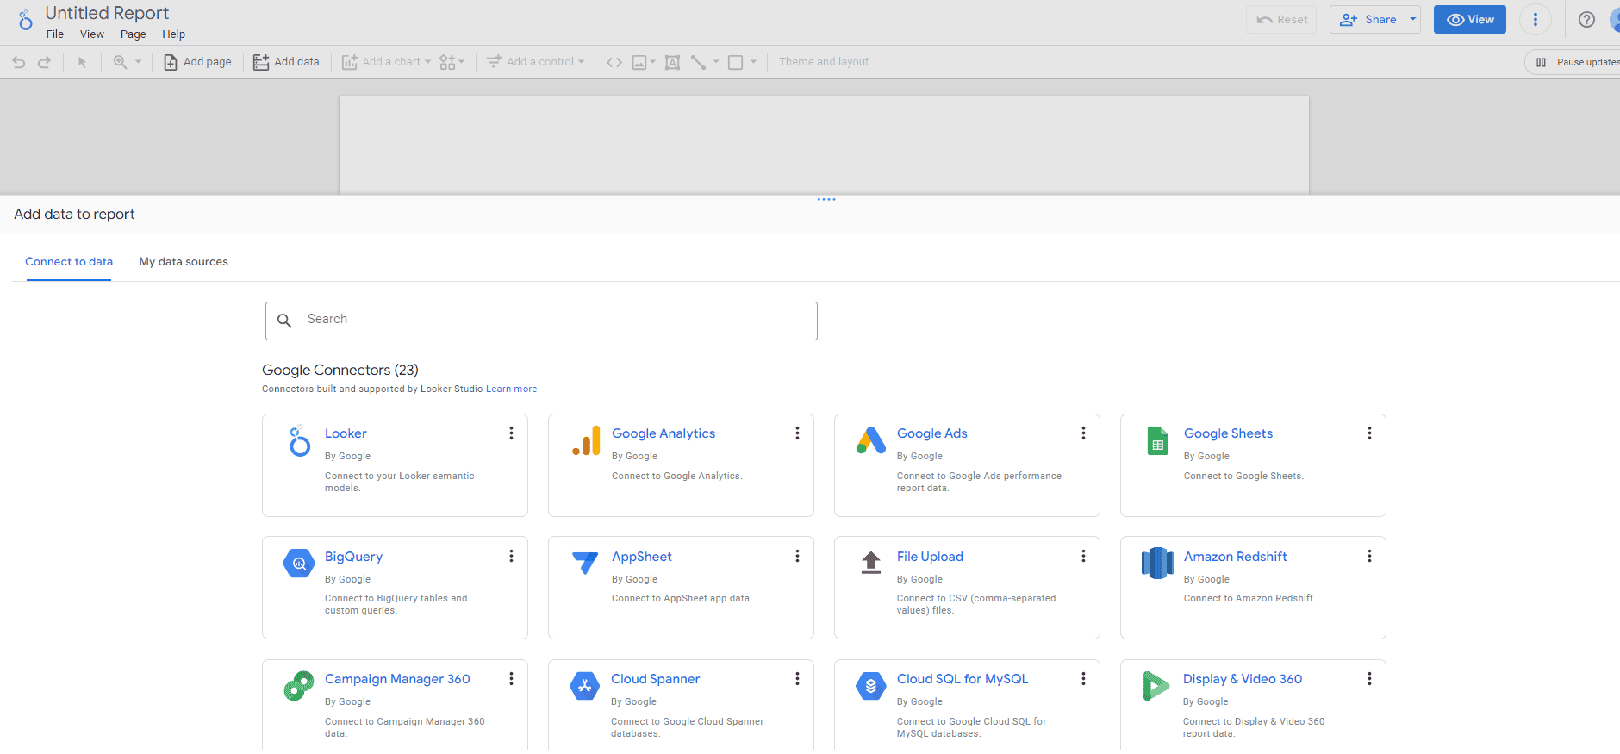Switch to My data sources tab
The image size is (1620, 754).
point(184,262)
